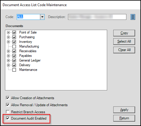Open the menu marker icon beside Description
Viewport: 141px width, 126px height.
(x=133, y=17)
